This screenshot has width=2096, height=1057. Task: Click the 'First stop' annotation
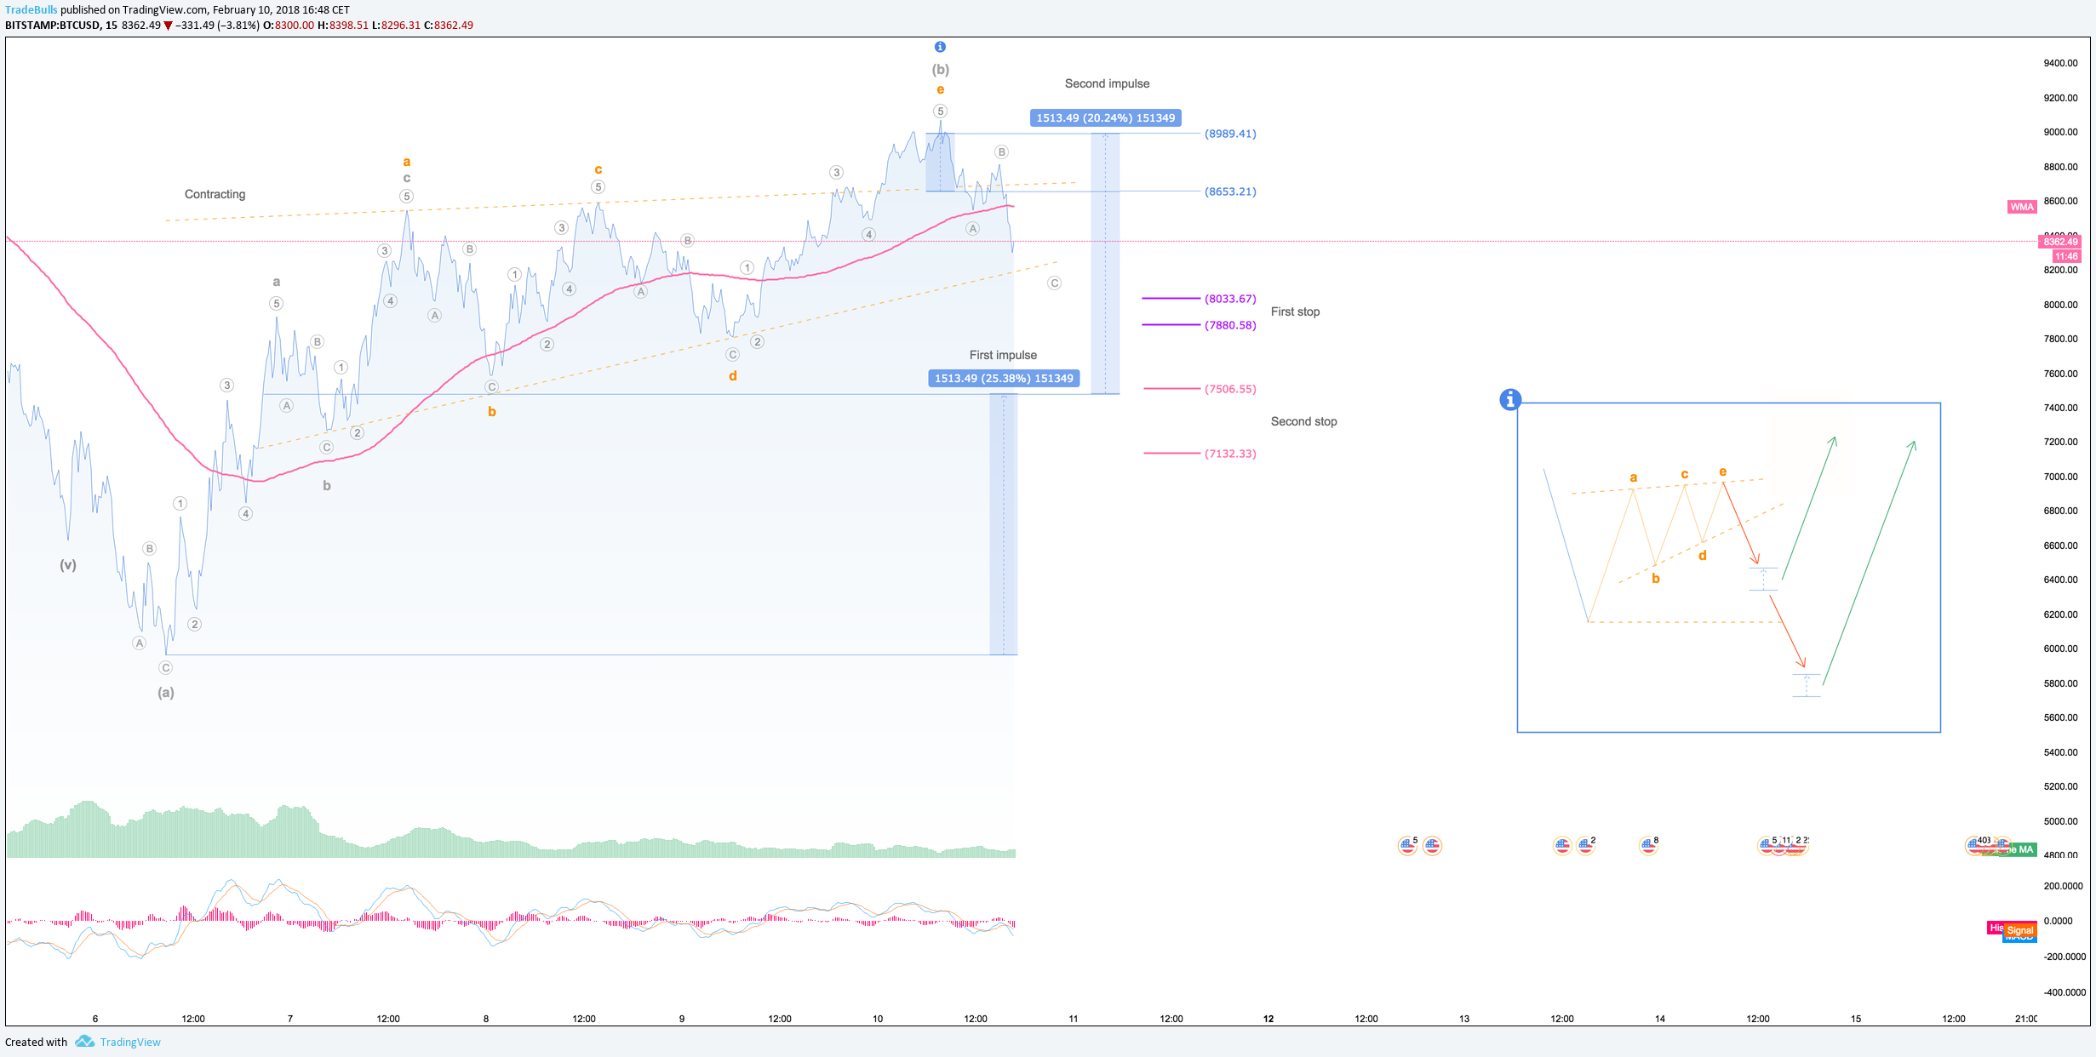point(1295,311)
